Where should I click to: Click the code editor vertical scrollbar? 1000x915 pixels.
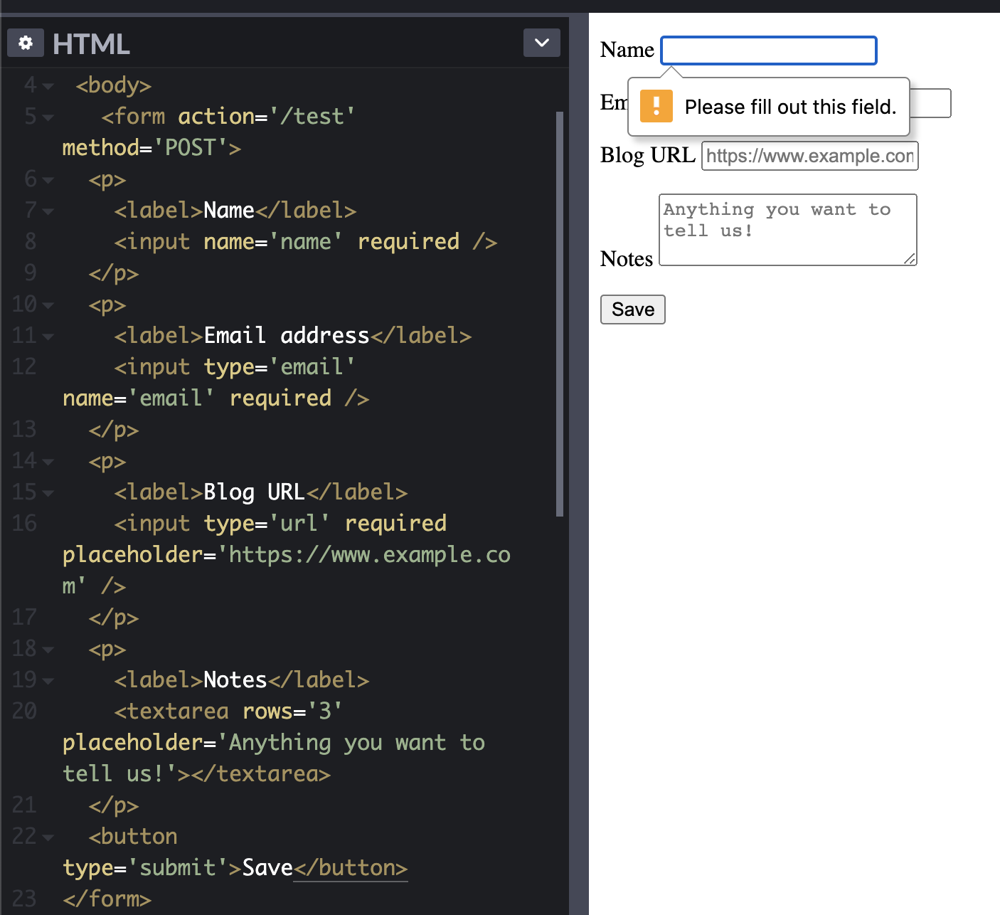click(x=560, y=313)
